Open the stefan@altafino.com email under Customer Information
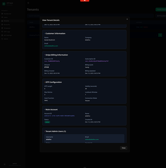This screenshot has height=168, width=166. [x=51, y=46]
